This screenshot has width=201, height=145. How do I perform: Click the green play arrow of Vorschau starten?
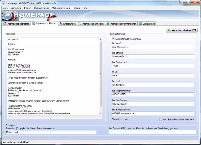[x=169, y=30]
